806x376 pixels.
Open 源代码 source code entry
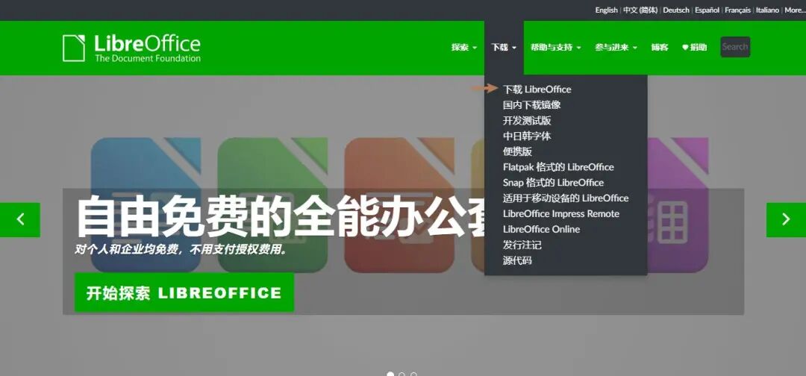517,260
